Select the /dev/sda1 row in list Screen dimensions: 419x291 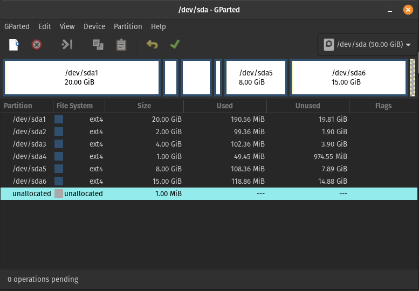pyautogui.click(x=209, y=119)
